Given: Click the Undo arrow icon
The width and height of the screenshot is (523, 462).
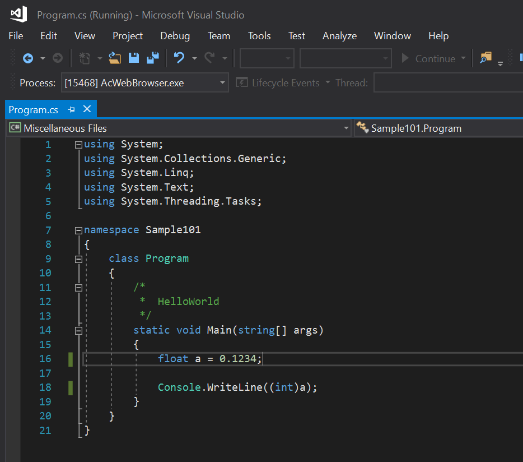Looking at the screenshot, I should click(x=179, y=58).
